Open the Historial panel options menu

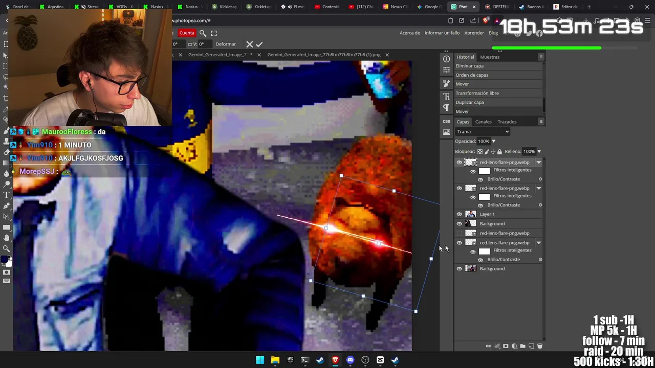click(541, 57)
